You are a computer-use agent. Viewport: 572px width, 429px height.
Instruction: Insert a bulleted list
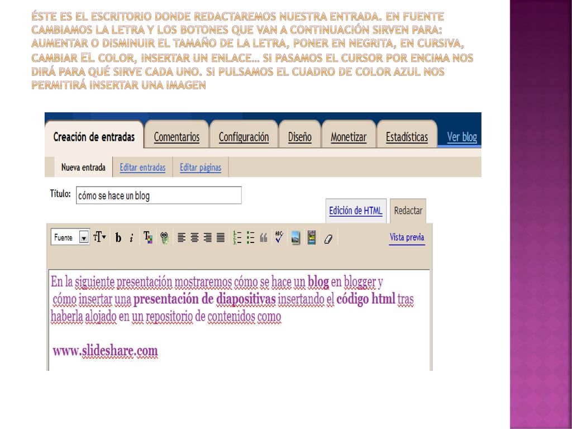click(x=250, y=237)
